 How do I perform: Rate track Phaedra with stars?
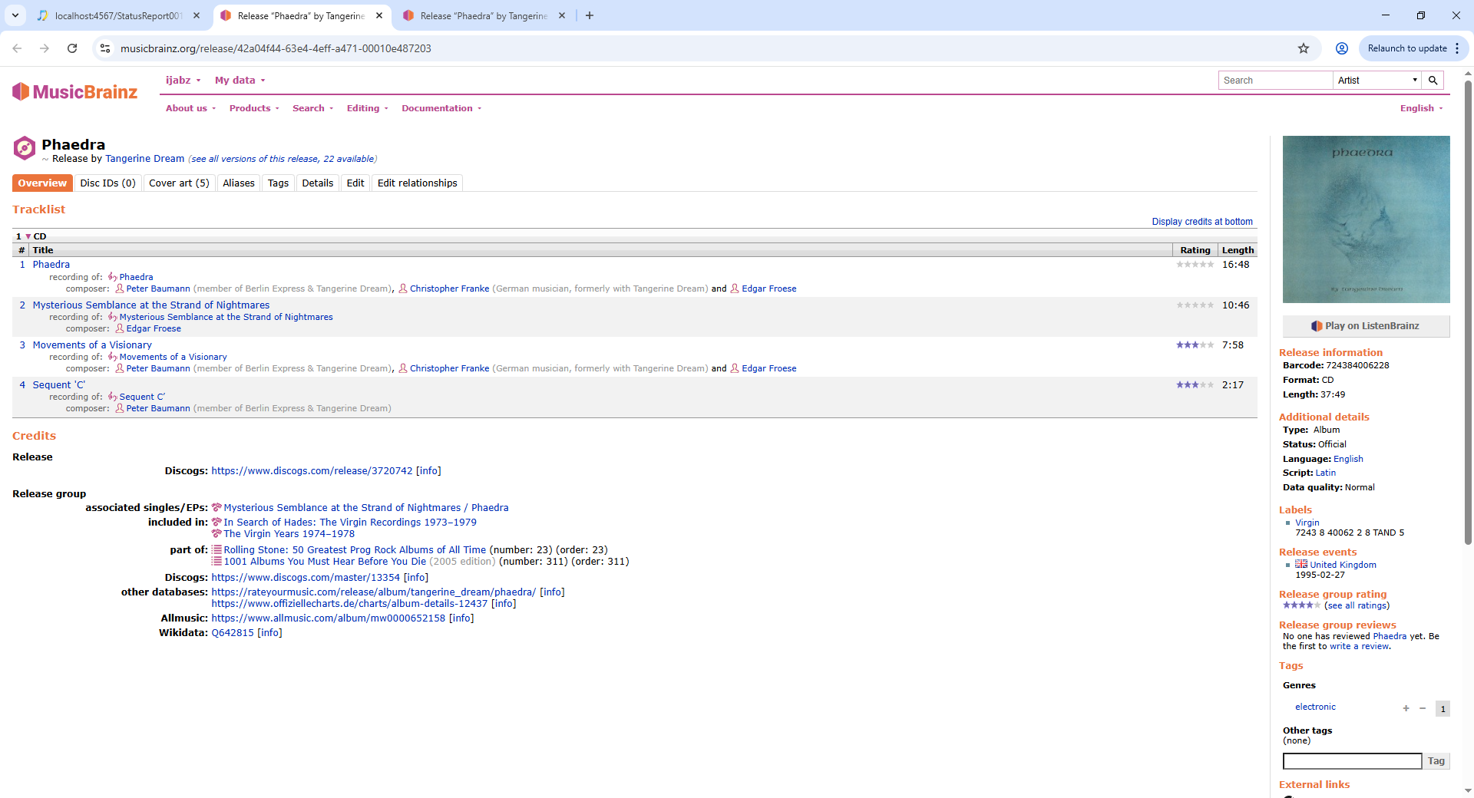[x=1195, y=265]
